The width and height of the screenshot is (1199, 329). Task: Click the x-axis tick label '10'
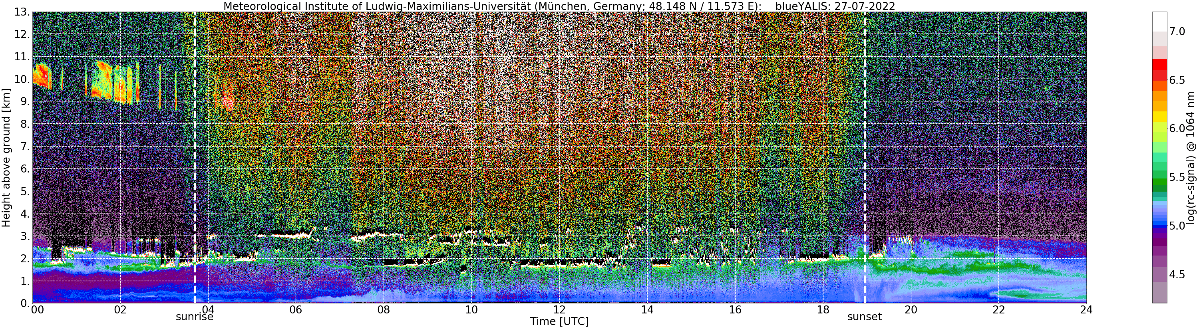[471, 310]
